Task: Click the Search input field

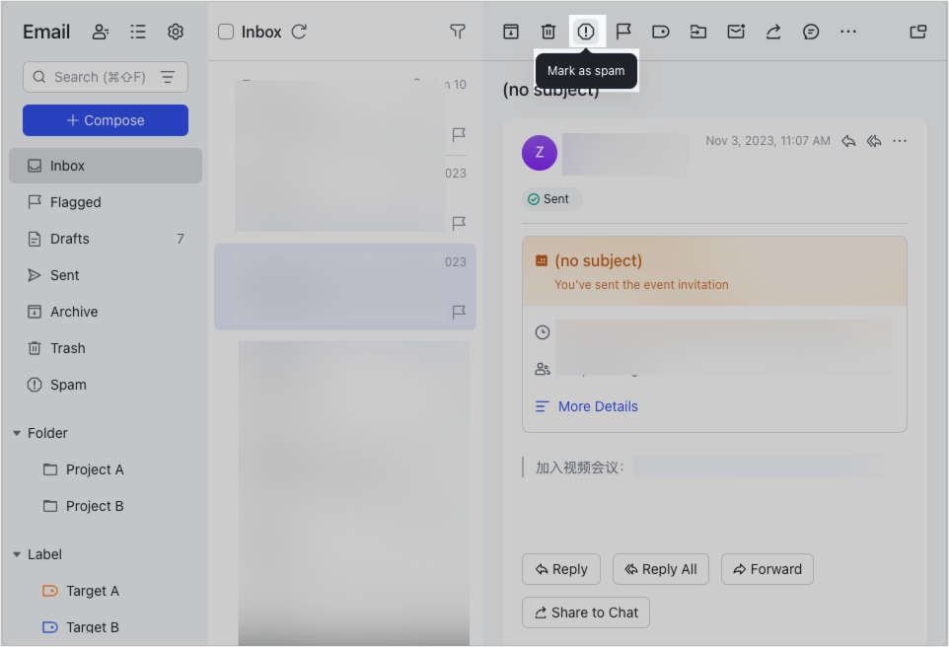Action: click(106, 77)
